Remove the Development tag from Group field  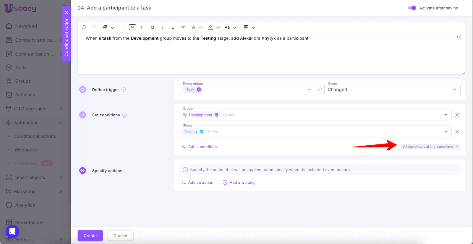217,115
